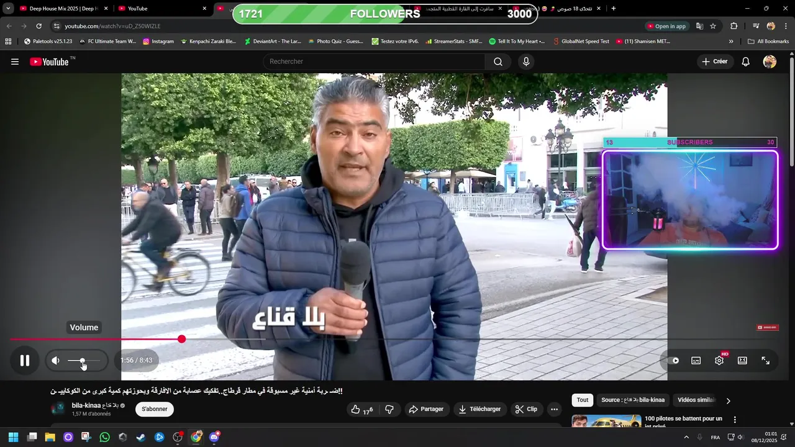The image size is (795, 447).
Task: Open options for 100 pilotes video
Action: 735,420
